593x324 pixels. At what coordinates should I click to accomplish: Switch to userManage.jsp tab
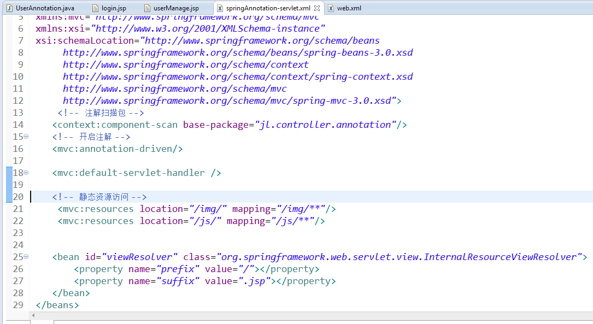coord(173,8)
